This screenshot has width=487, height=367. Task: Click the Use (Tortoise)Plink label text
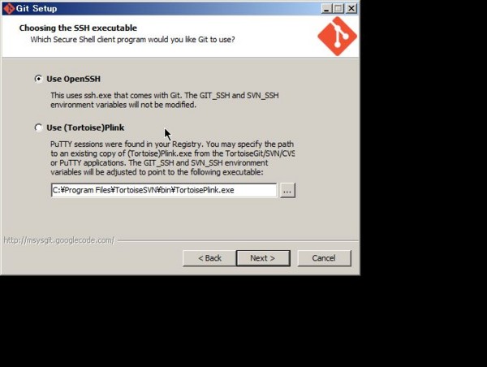pyautogui.click(x=85, y=127)
